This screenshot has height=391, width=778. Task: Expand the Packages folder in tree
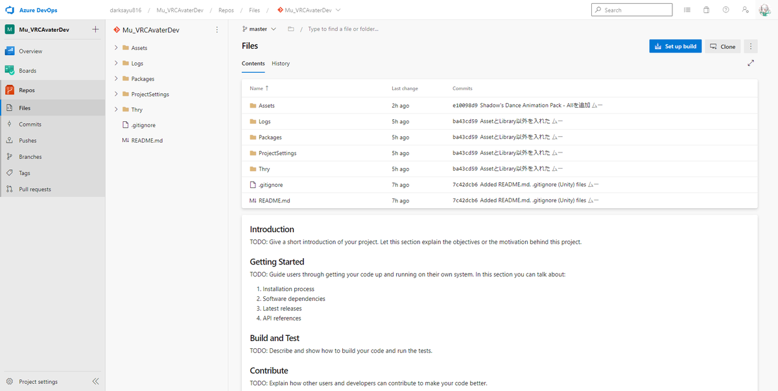point(116,79)
